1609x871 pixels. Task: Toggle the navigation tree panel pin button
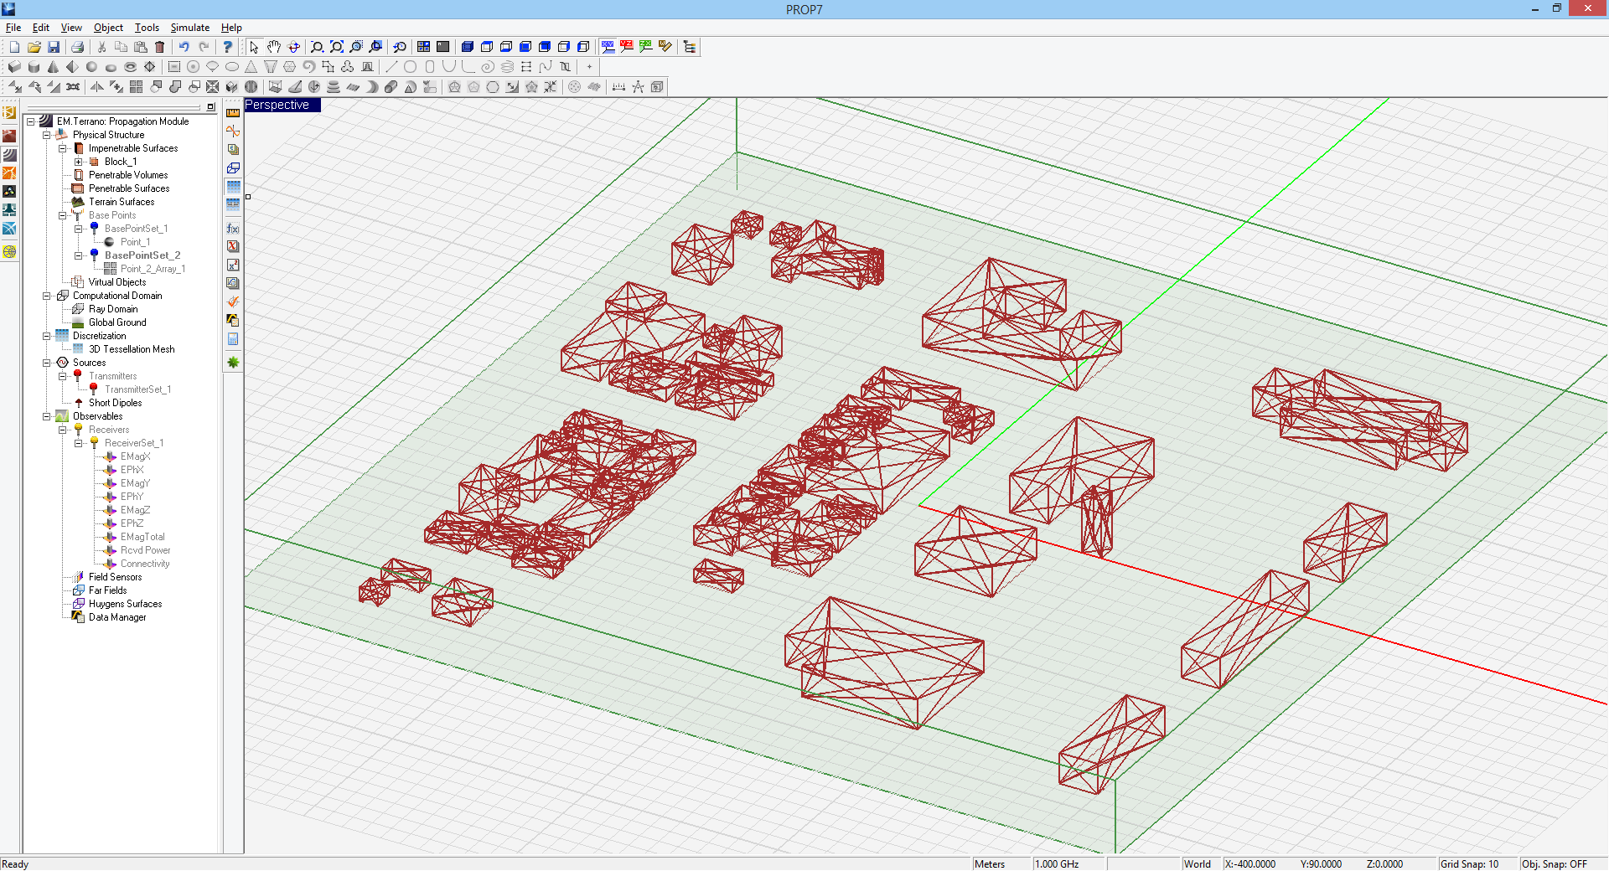[x=210, y=107]
